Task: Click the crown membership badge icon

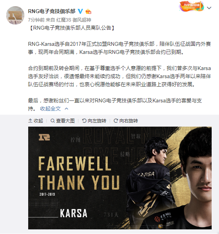Action: click(88, 12)
